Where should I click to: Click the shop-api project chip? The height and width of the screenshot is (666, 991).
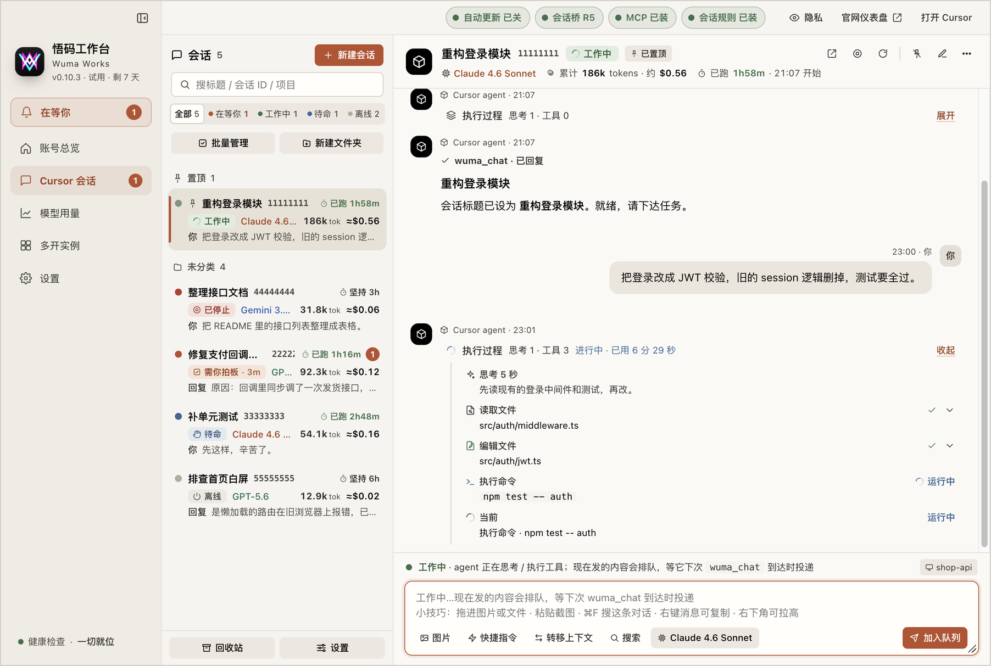coord(948,567)
